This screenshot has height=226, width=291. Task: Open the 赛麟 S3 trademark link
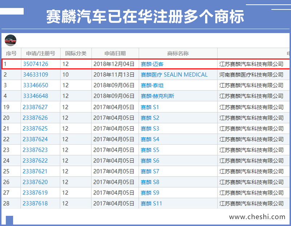point(150,129)
